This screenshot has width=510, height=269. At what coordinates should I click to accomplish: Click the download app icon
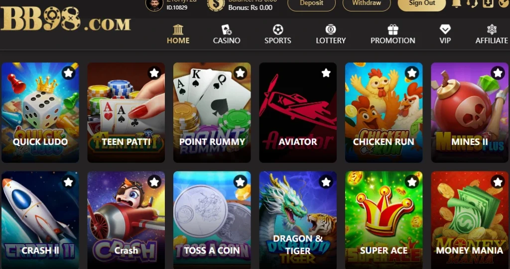point(488,4)
